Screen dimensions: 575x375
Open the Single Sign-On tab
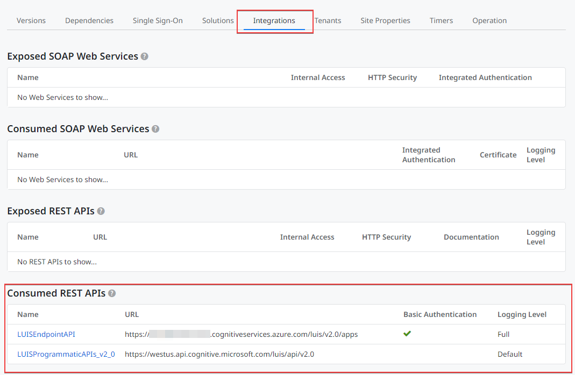click(157, 20)
